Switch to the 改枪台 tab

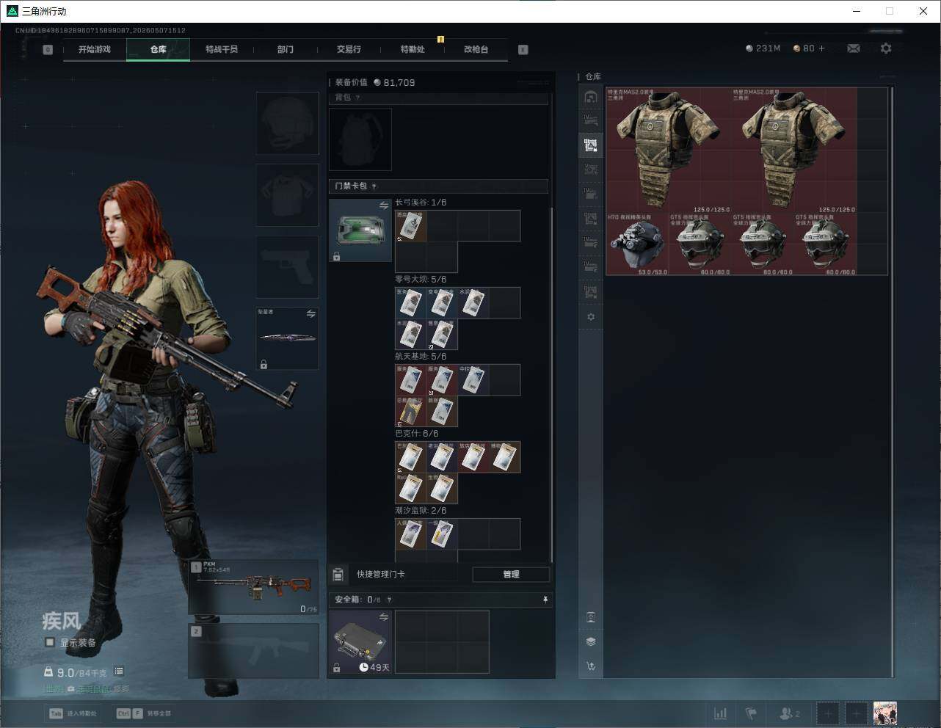tap(476, 49)
